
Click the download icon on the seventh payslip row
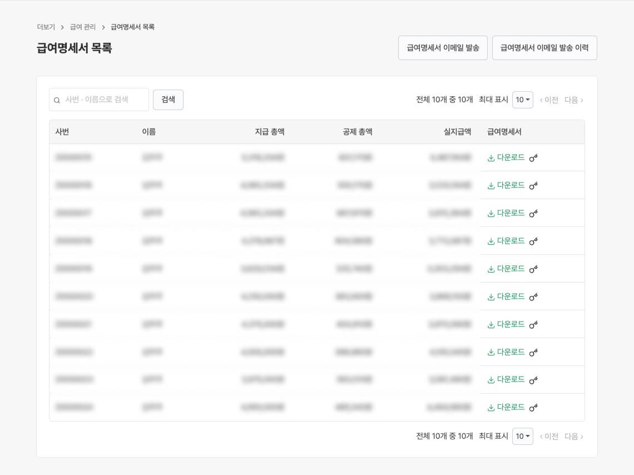coord(491,324)
